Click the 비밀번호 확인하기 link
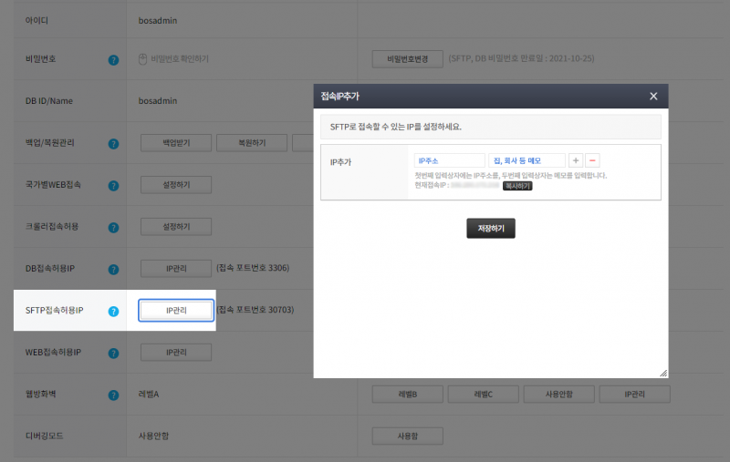 (x=173, y=60)
